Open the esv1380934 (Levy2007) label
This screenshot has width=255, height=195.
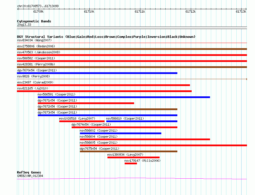tap(125, 155)
